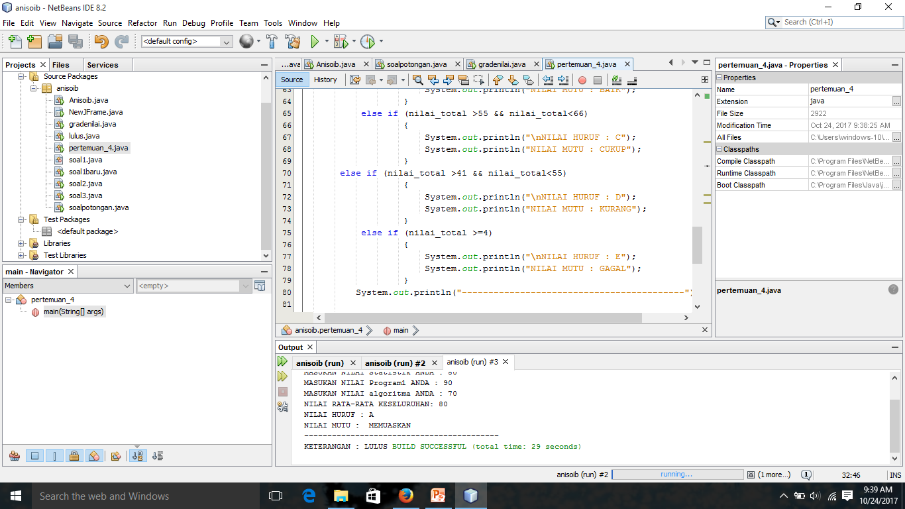This screenshot has width=905, height=509.
Task: Switch to the gradenilai.java tab
Action: click(x=502, y=64)
